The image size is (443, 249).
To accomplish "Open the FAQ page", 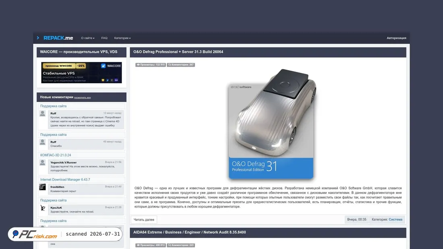I will tap(104, 38).
